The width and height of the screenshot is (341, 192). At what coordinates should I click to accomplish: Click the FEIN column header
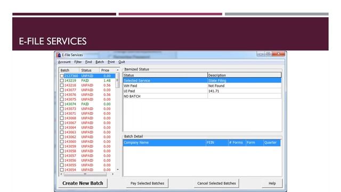pyautogui.click(x=217, y=142)
